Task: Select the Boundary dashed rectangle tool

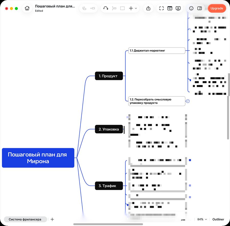Action: coord(122,8)
